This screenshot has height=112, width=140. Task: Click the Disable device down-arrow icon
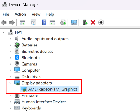point(101,22)
